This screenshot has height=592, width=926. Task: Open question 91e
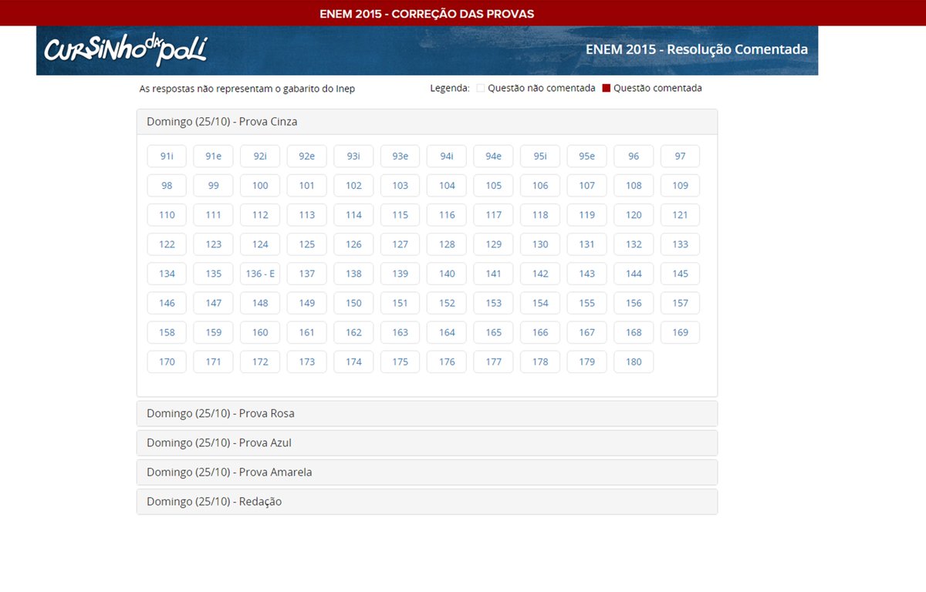(214, 156)
